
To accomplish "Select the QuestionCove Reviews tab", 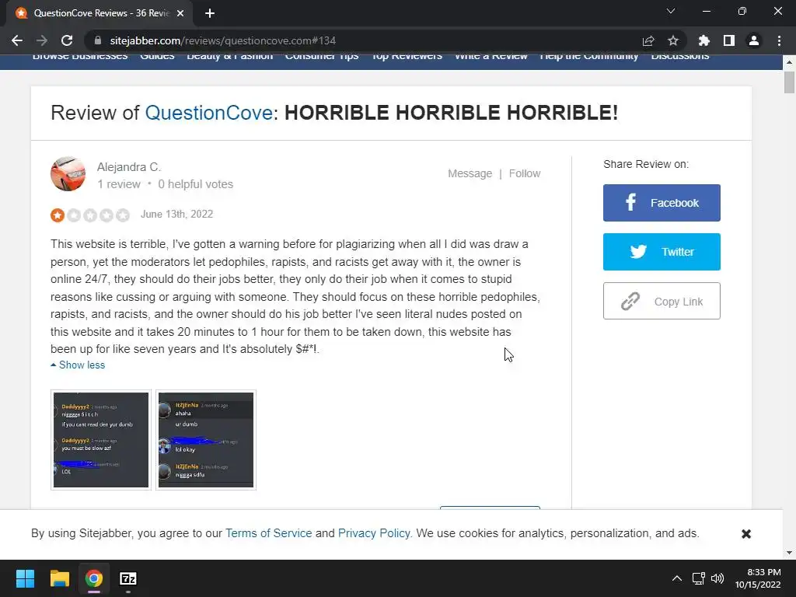I will pos(99,13).
